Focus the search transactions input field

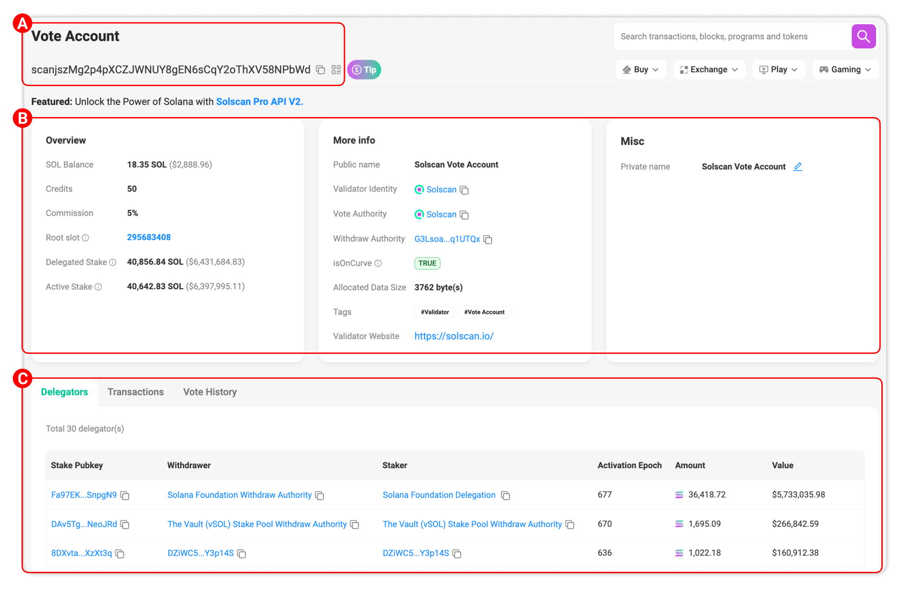(x=732, y=36)
